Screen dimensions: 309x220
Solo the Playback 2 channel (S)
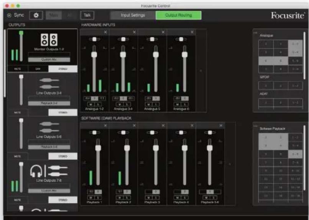(127, 197)
